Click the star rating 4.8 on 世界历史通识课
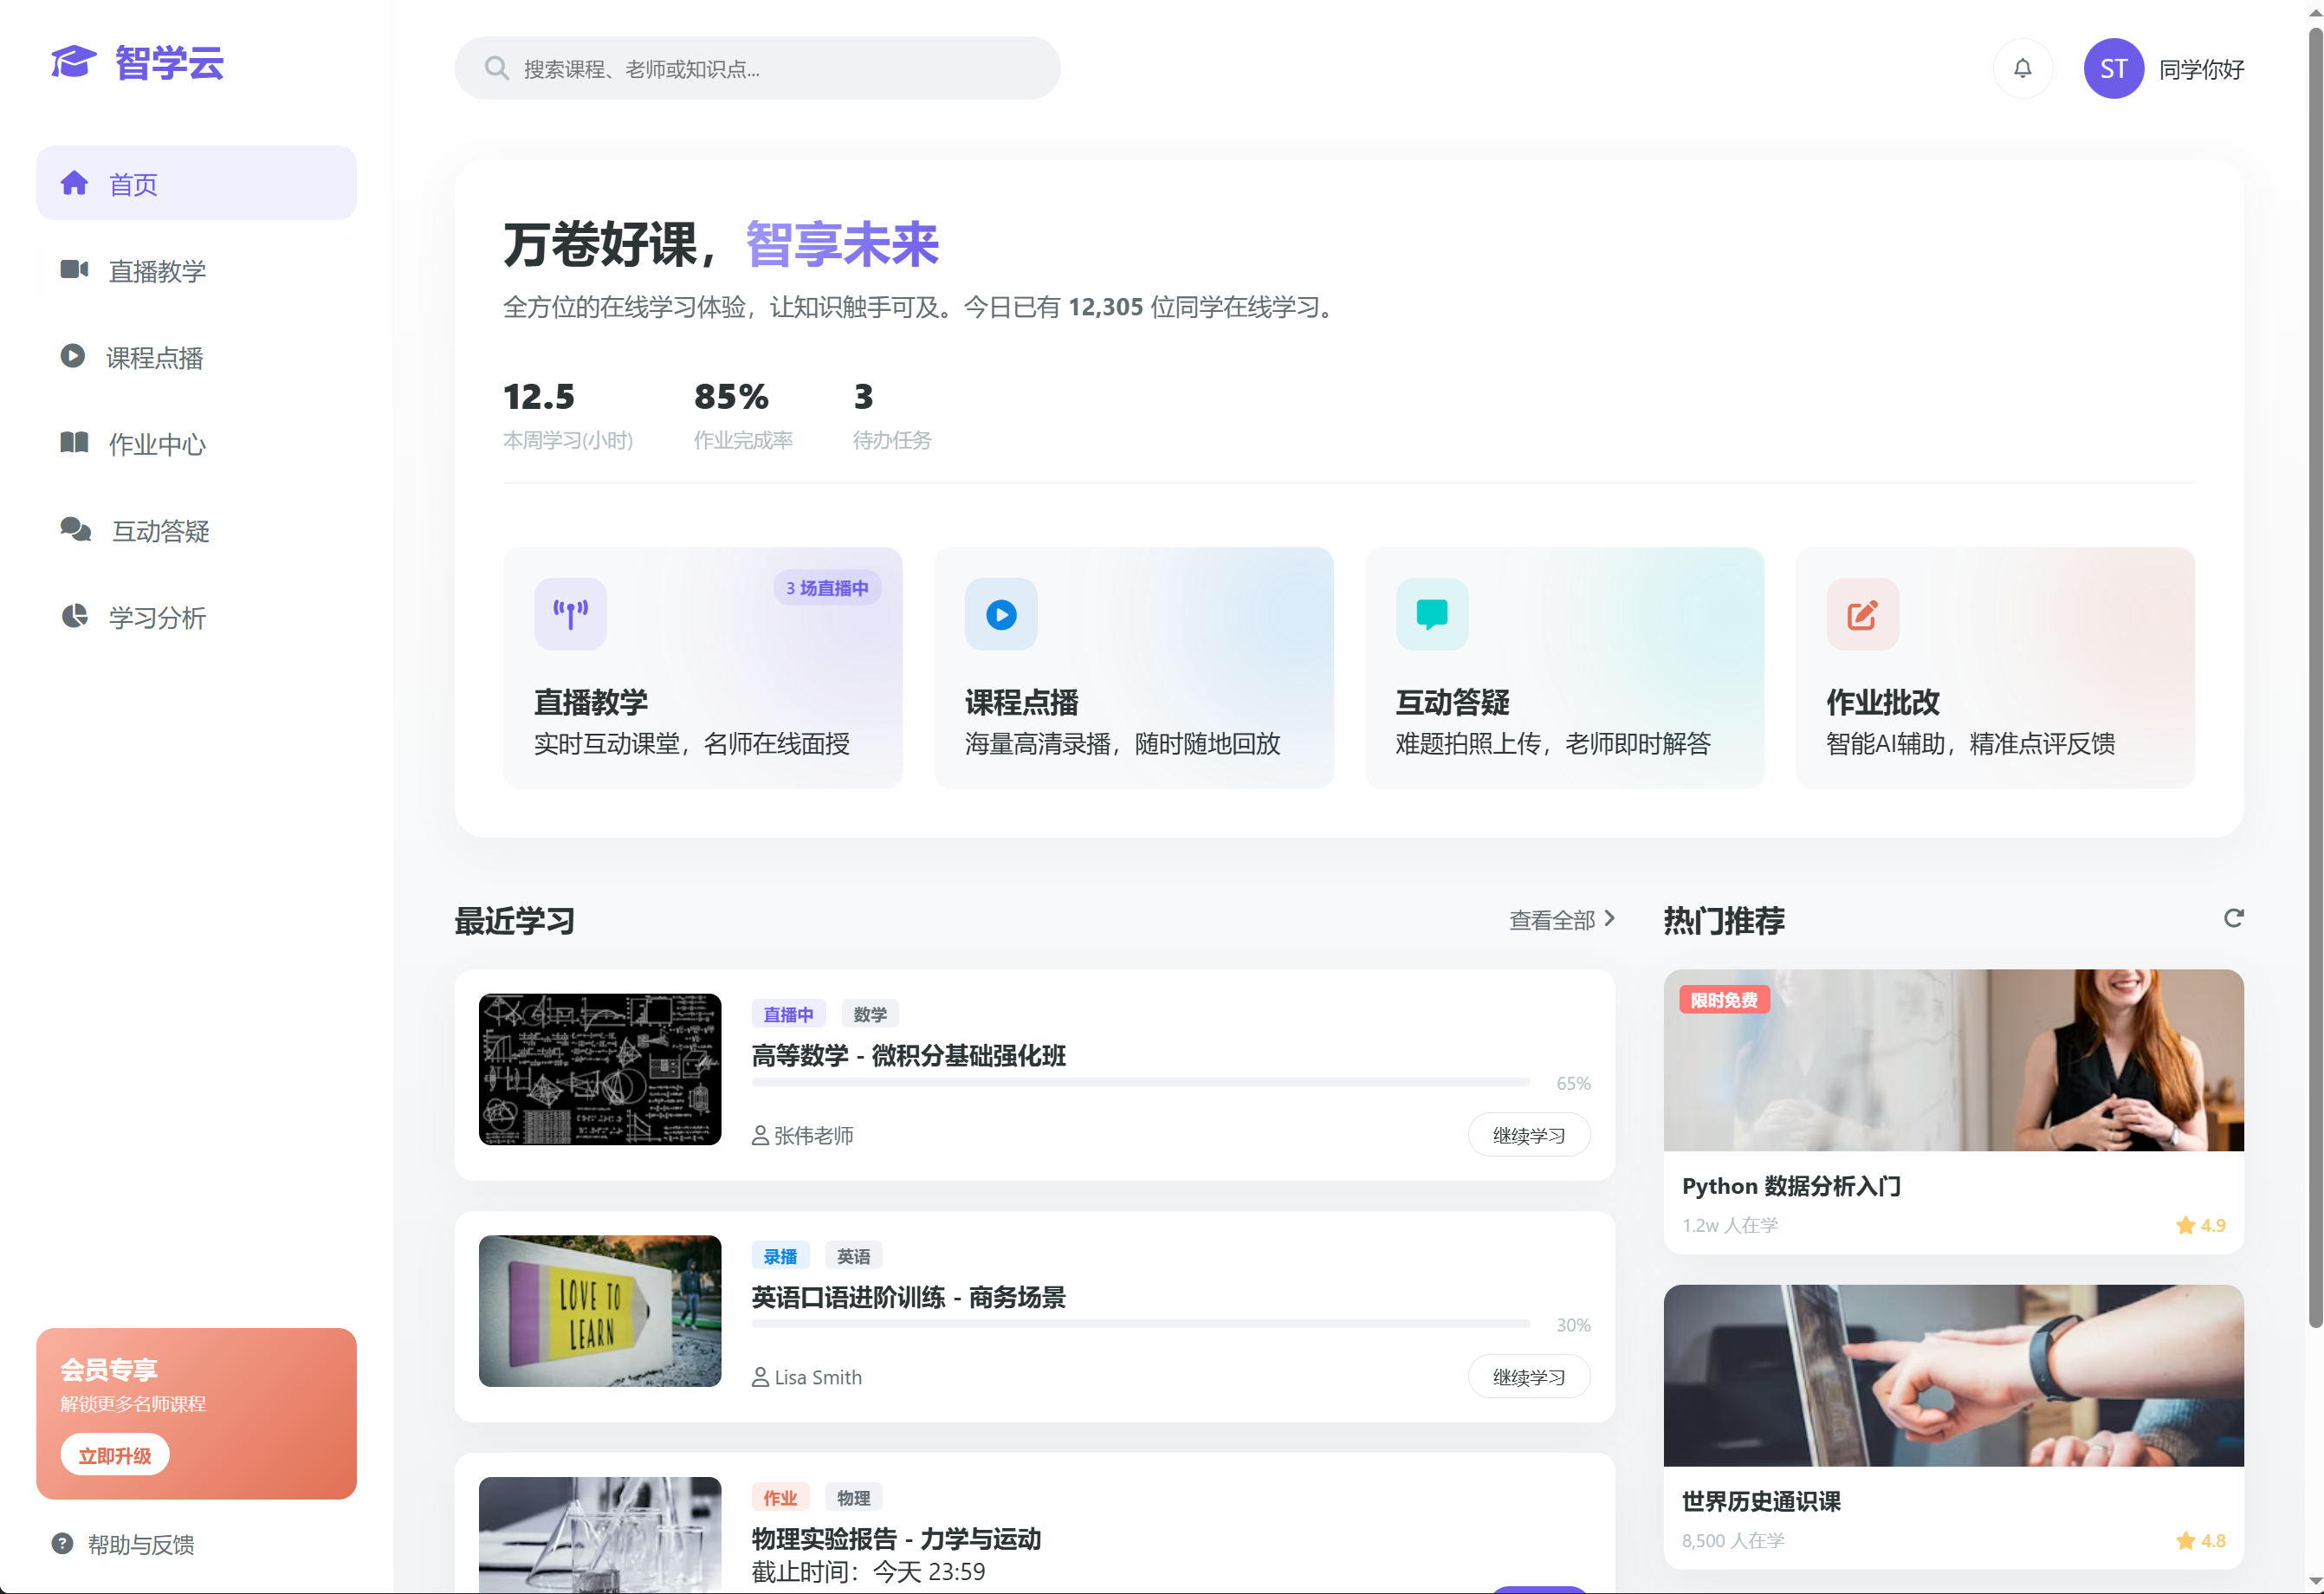2324x1594 pixels. click(x=2201, y=1540)
